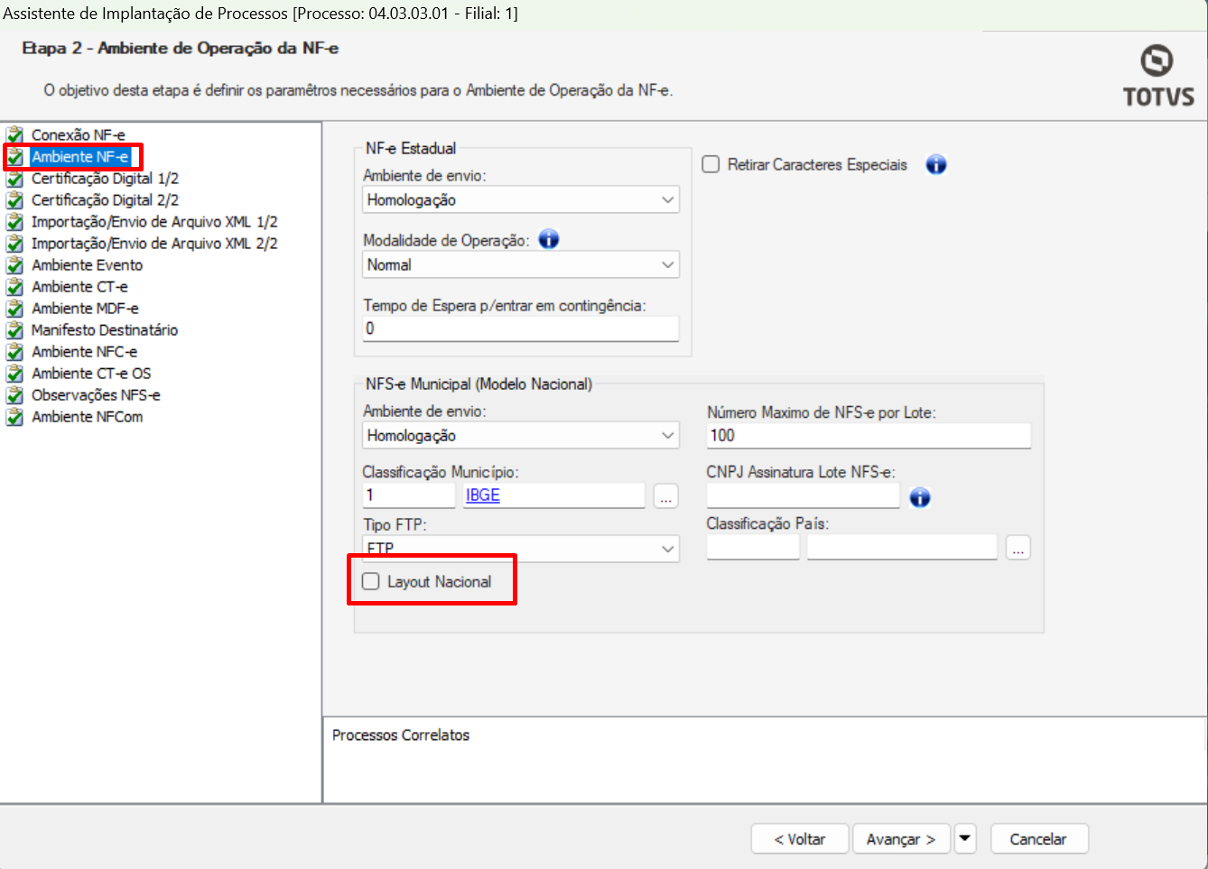Click the check icon of Ambiente Evento
Viewport: 1208px width, 869px height.
(14, 265)
